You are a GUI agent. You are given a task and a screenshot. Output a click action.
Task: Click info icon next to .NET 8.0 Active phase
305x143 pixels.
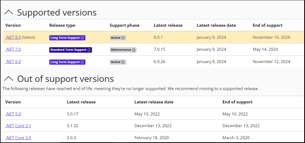pos(123,38)
